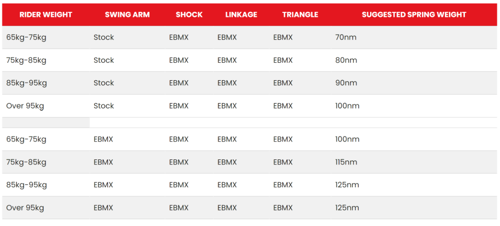Select the 90nm spring weight value
Image resolution: width=500 pixels, height=226 pixels.
point(346,83)
